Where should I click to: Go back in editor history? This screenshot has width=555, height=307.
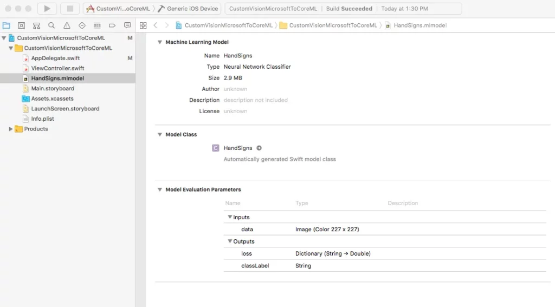156,25
